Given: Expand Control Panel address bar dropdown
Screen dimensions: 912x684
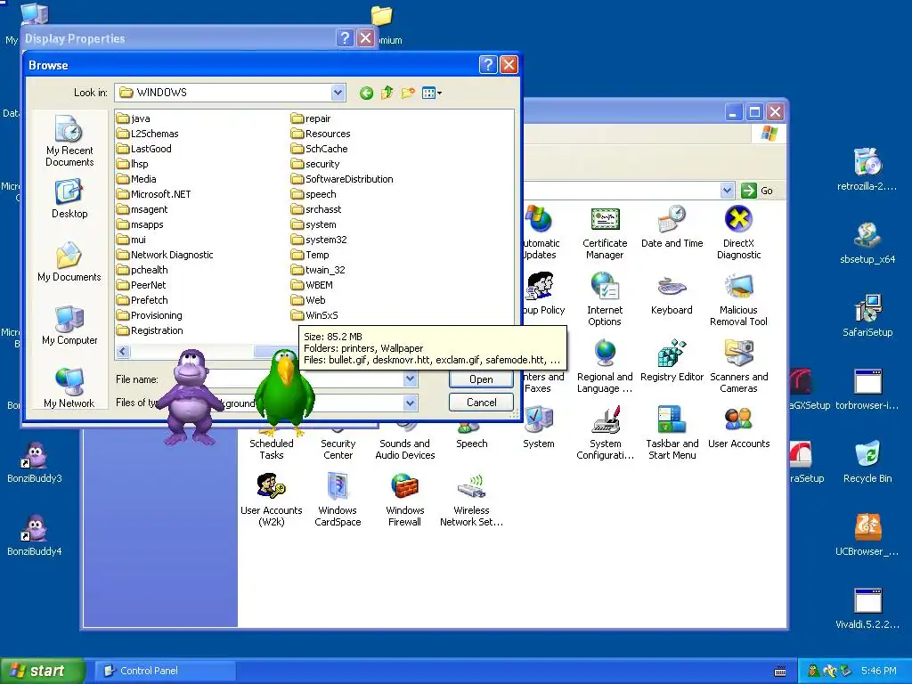Looking at the screenshot, I should 727,191.
